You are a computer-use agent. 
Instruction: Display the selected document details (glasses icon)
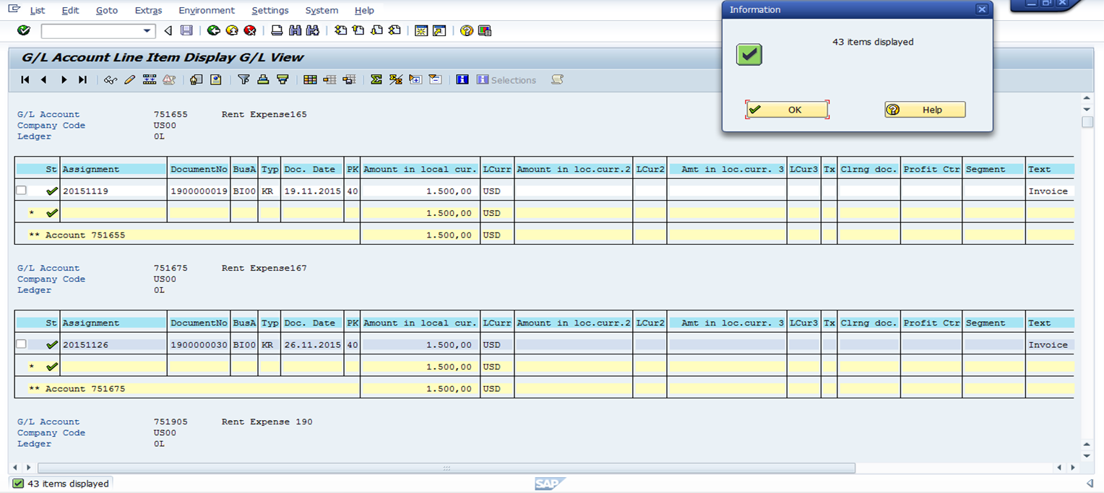coord(110,79)
